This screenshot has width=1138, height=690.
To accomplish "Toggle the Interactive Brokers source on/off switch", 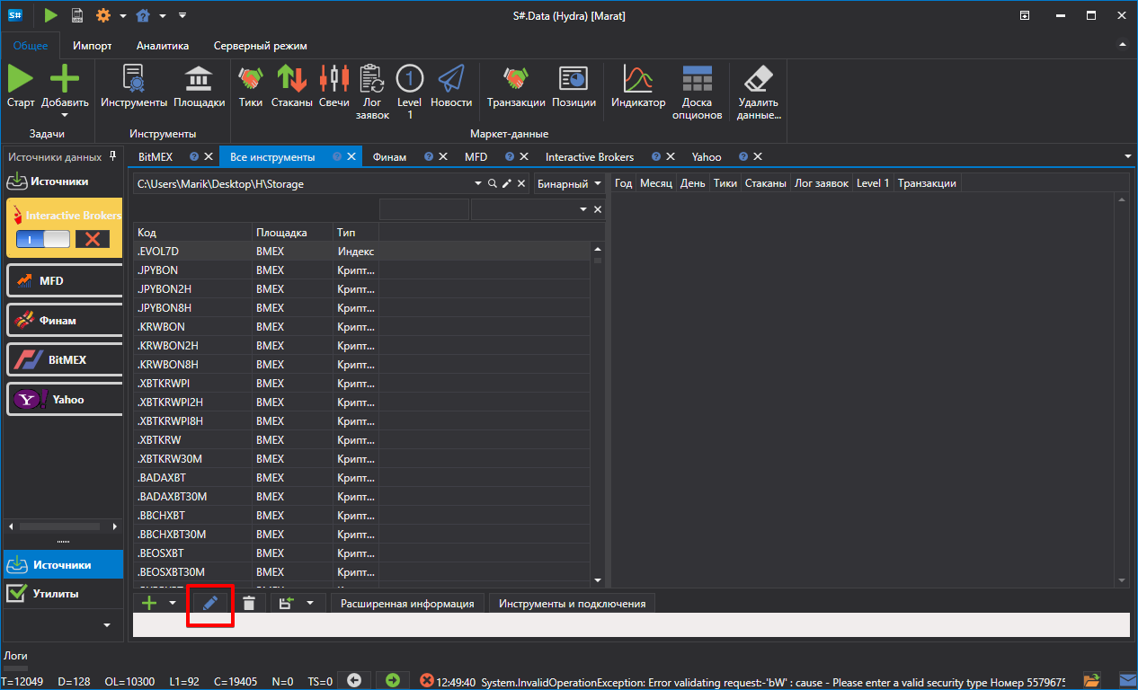I will tap(43, 239).
